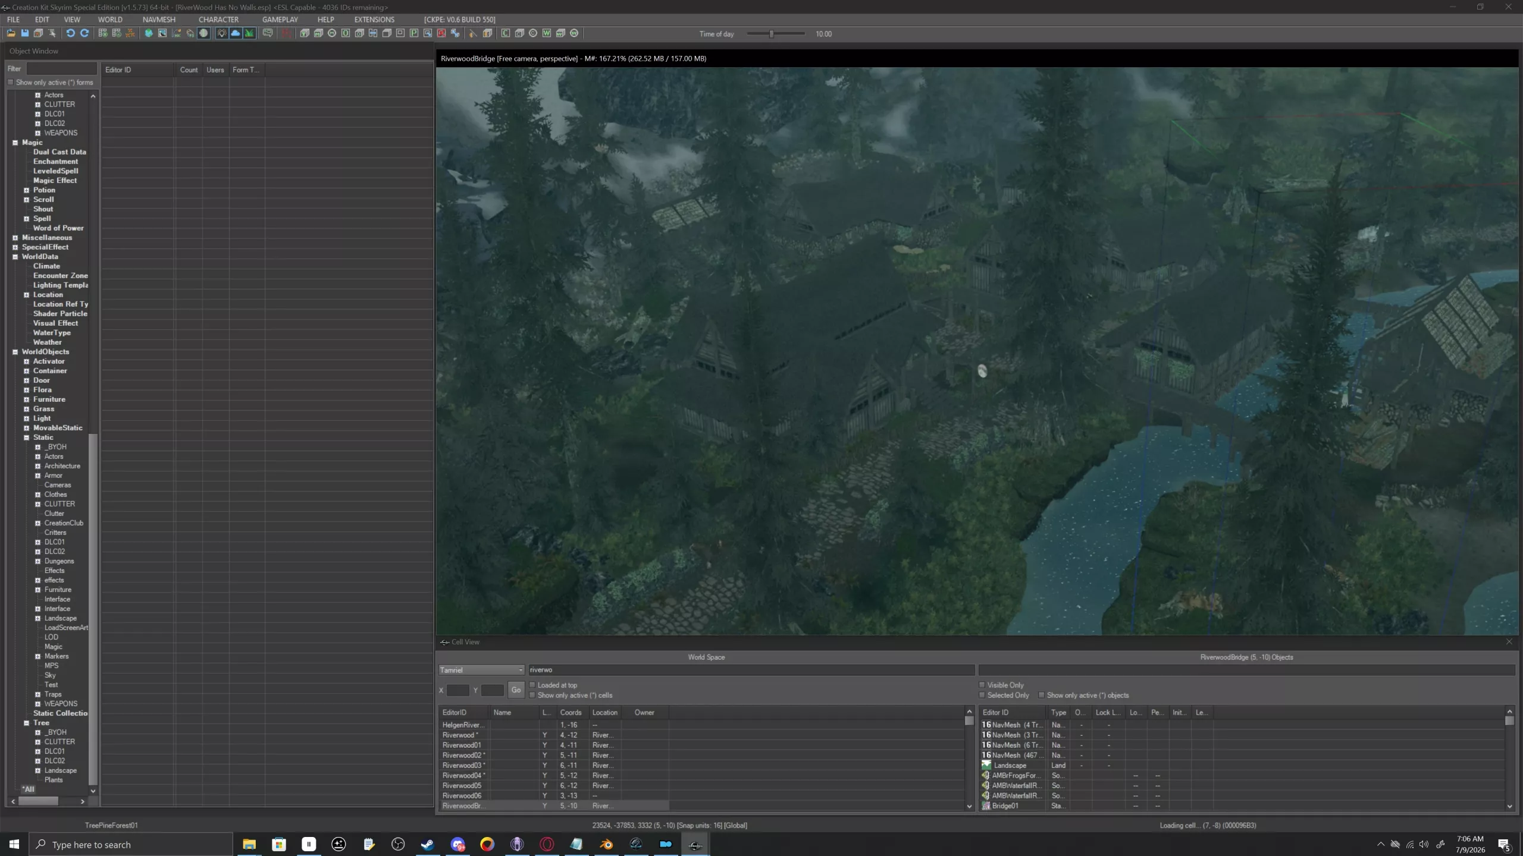Viewport: 1523px width, 856px height.
Task: Open Steam from the taskbar
Action: point(428,844)
